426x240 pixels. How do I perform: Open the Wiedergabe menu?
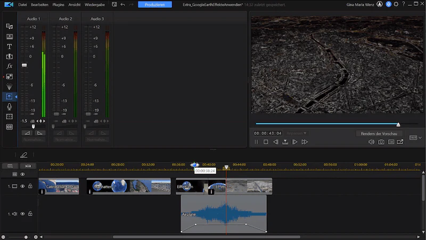click(95, 5)
